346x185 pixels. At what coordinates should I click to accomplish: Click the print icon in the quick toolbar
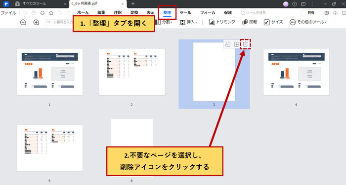pyautogui.click(x=43, y=13)
